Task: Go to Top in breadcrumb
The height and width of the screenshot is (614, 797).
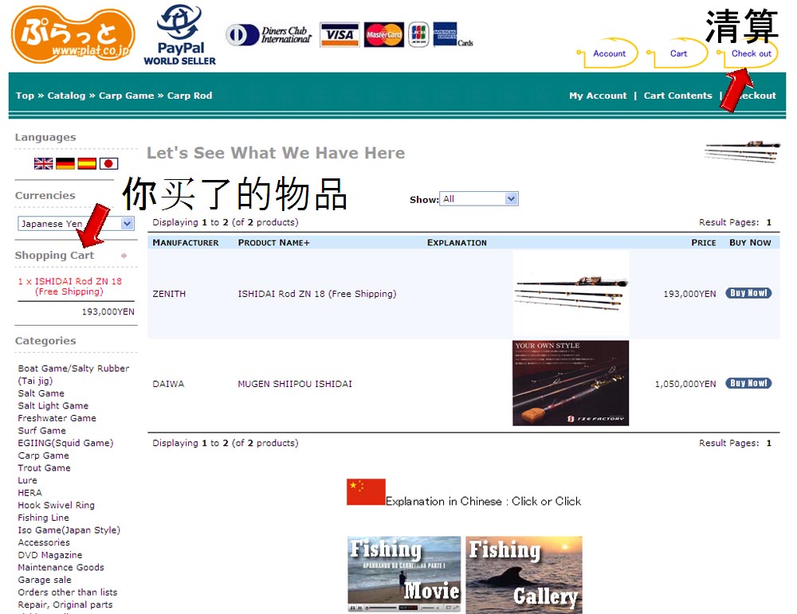Action: (x=25, y=96)
